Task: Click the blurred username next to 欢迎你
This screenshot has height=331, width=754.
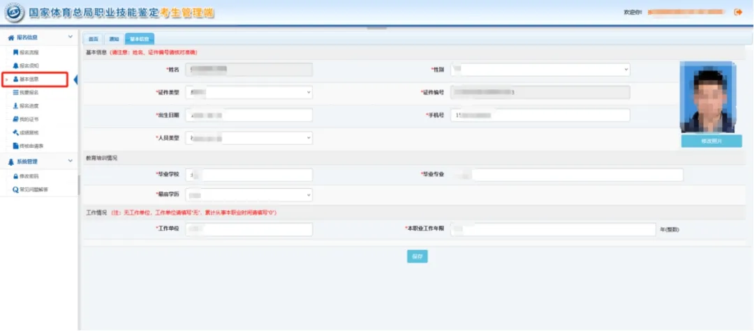Action: click(x=687, y=13)
